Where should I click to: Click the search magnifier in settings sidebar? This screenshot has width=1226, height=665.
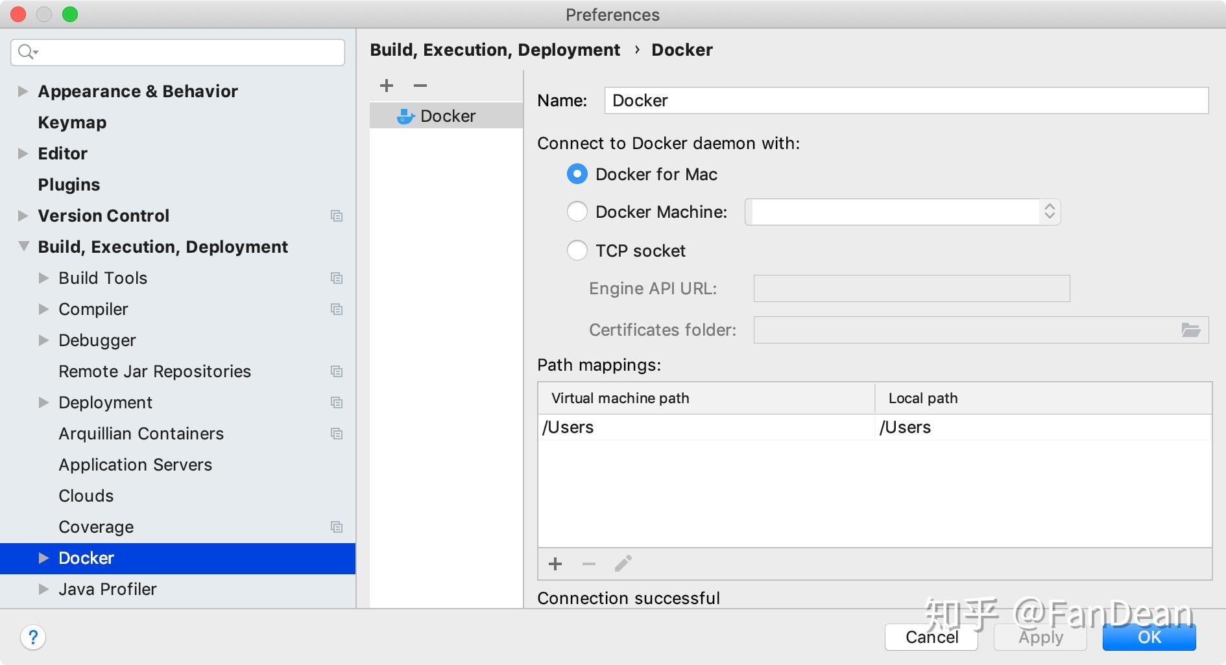click(x=26, y=52)
